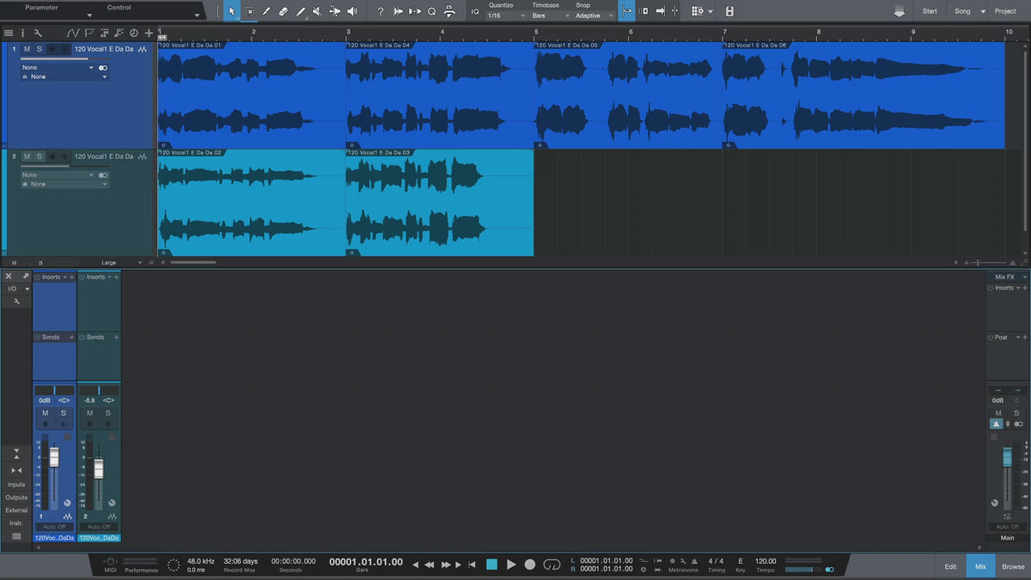Toggle the Snap button in toolbar
Screen dimensions: 1031x580
pos(626,11)
